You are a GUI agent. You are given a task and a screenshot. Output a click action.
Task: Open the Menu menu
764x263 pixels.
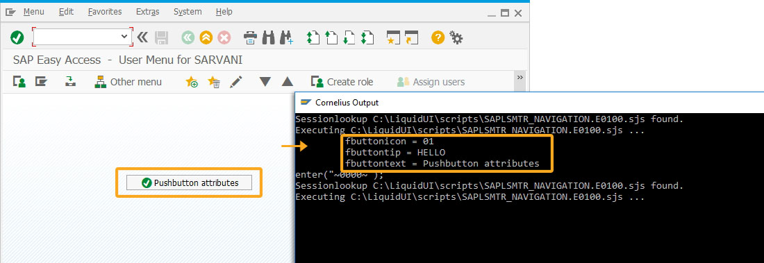click(x=33, y=12)
